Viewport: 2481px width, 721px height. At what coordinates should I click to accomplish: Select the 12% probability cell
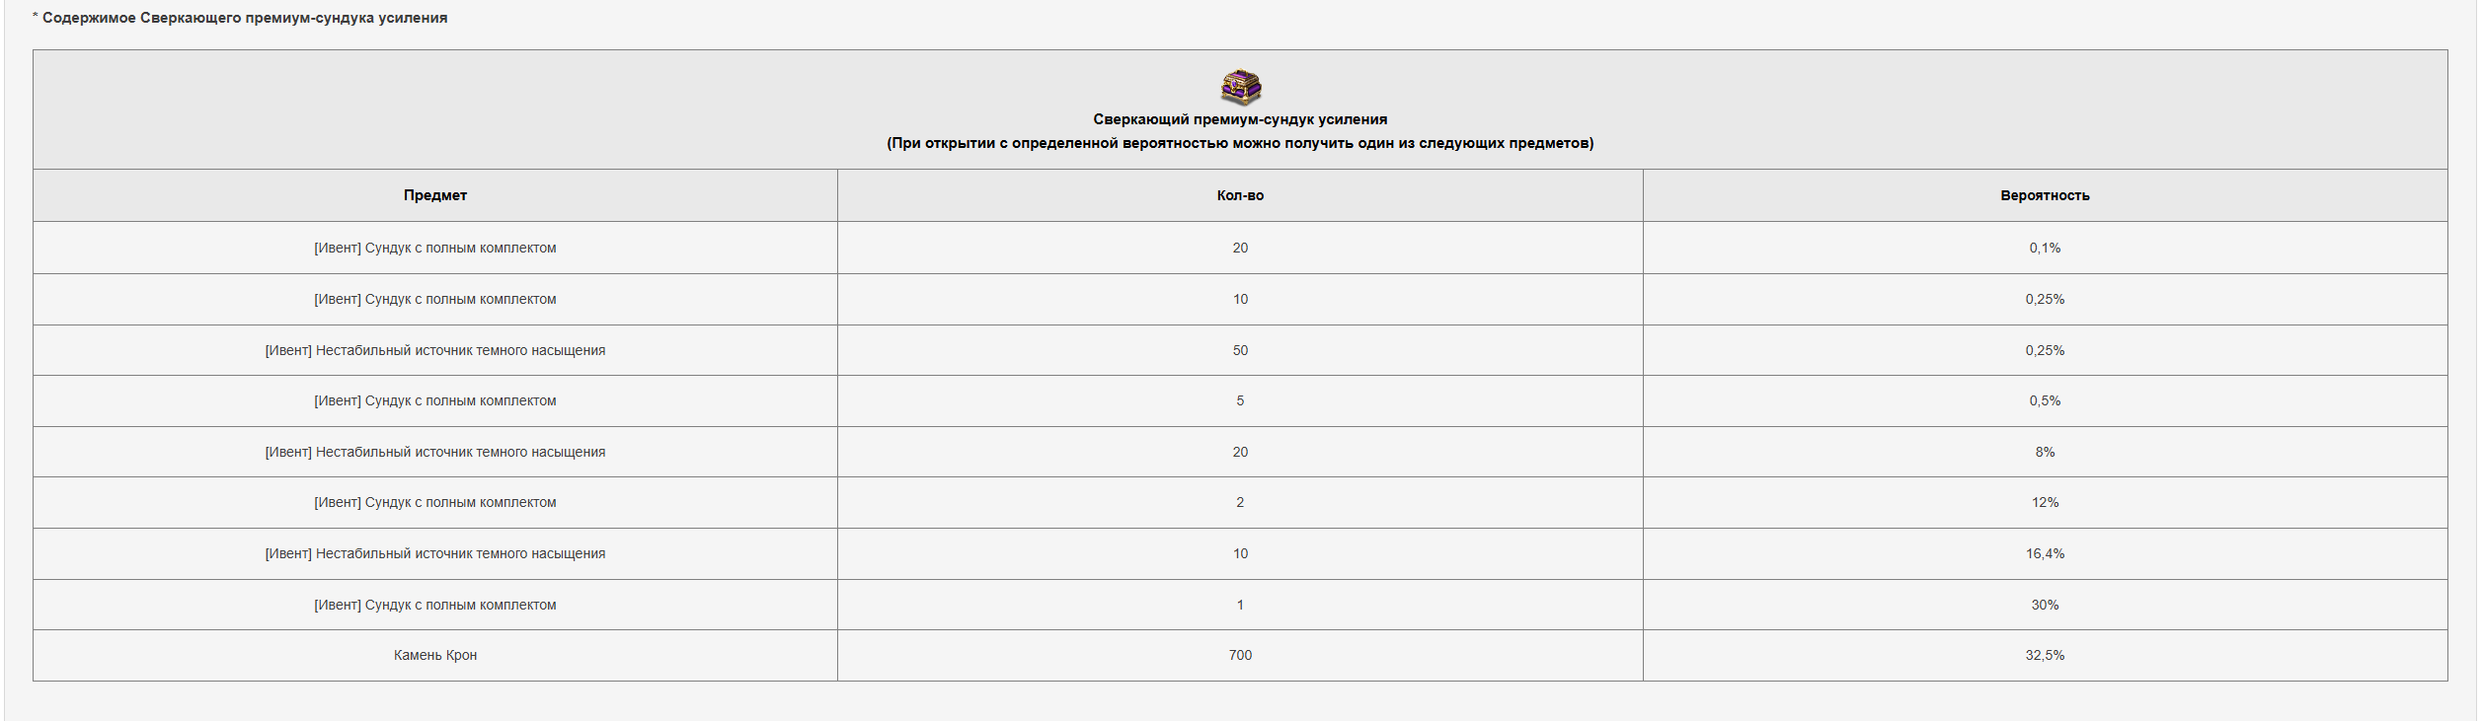point(2045,502)
